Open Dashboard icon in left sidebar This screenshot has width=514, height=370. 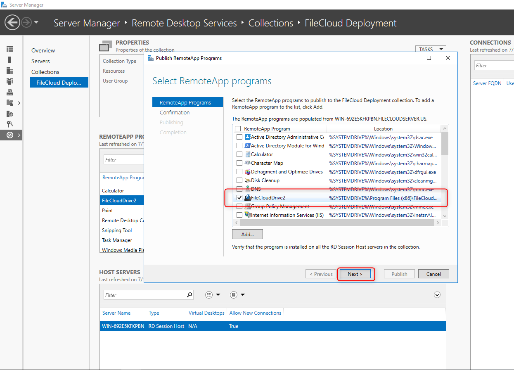click(10, 49)
